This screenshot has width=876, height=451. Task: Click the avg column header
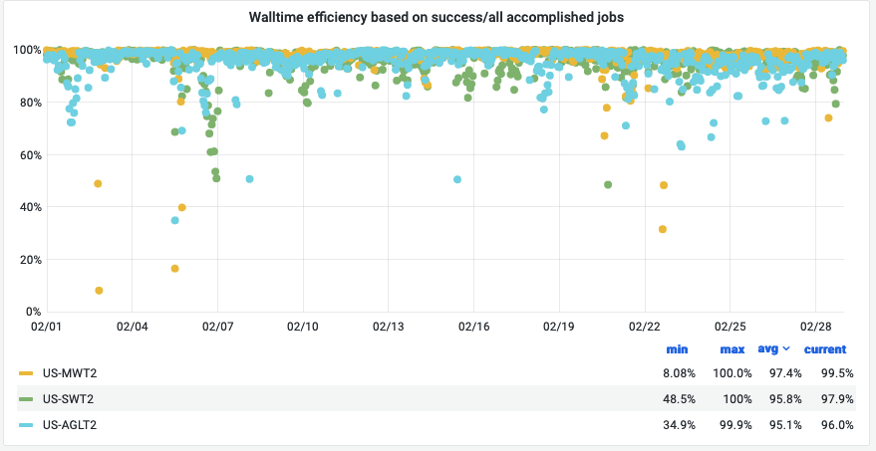[767, 349]
